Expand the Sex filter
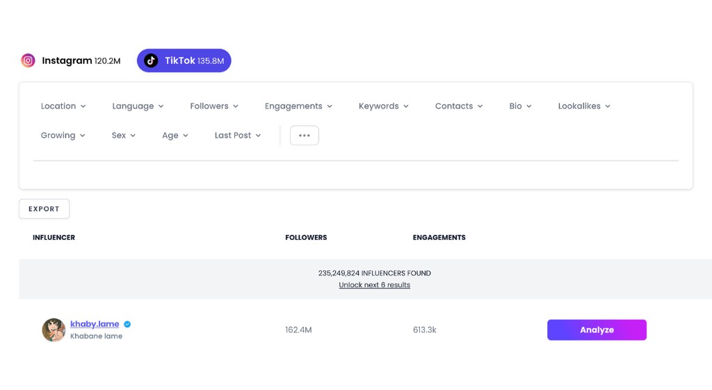 click(x=124, y=136)
